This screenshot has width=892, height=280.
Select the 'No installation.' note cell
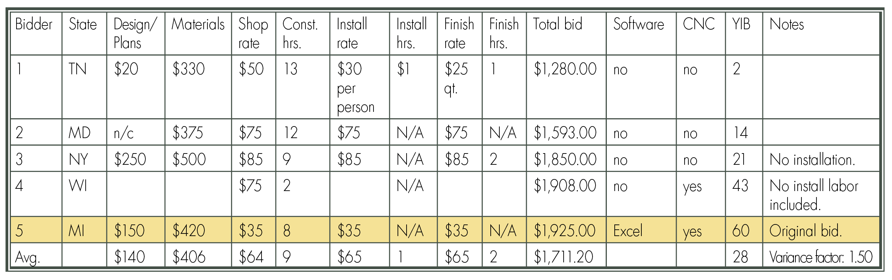point(821,159)
